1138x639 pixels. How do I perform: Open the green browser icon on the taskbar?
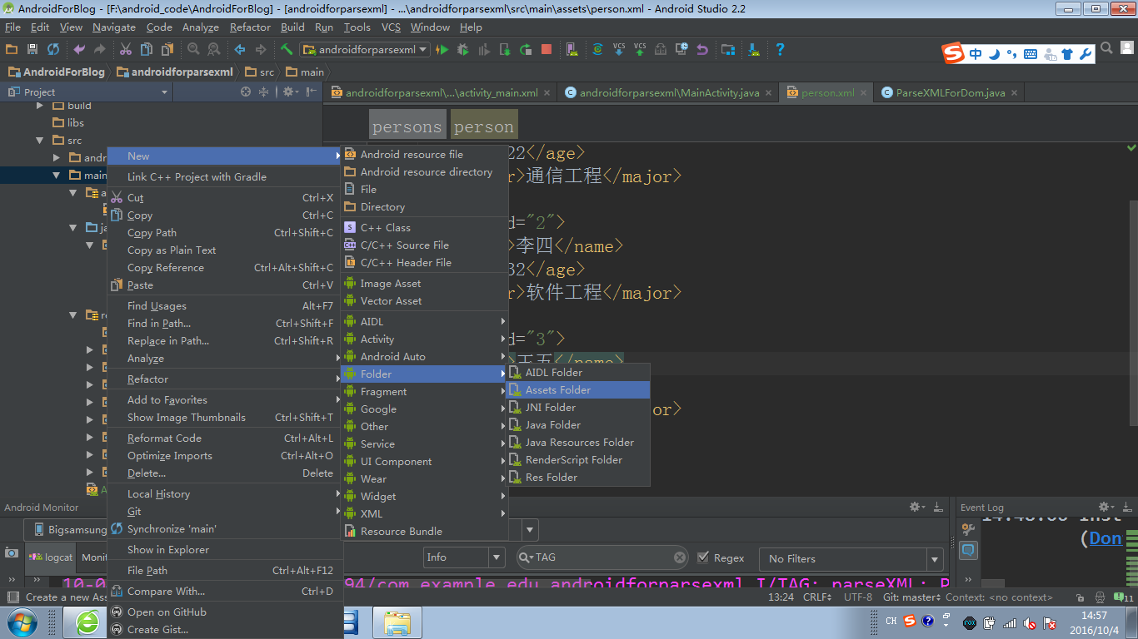tap(87, 622)
